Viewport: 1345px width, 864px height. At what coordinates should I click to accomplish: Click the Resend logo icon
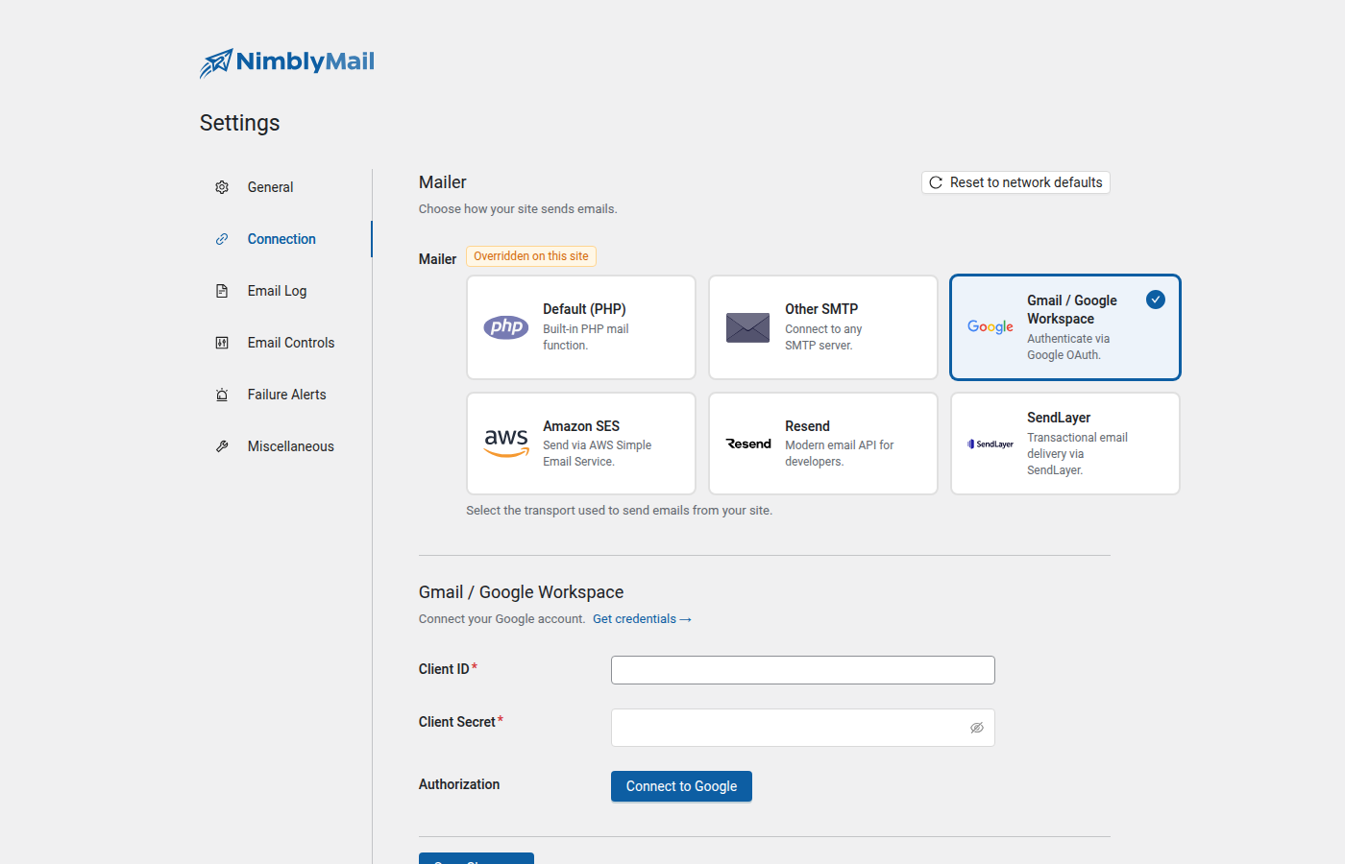coord(748,444)
